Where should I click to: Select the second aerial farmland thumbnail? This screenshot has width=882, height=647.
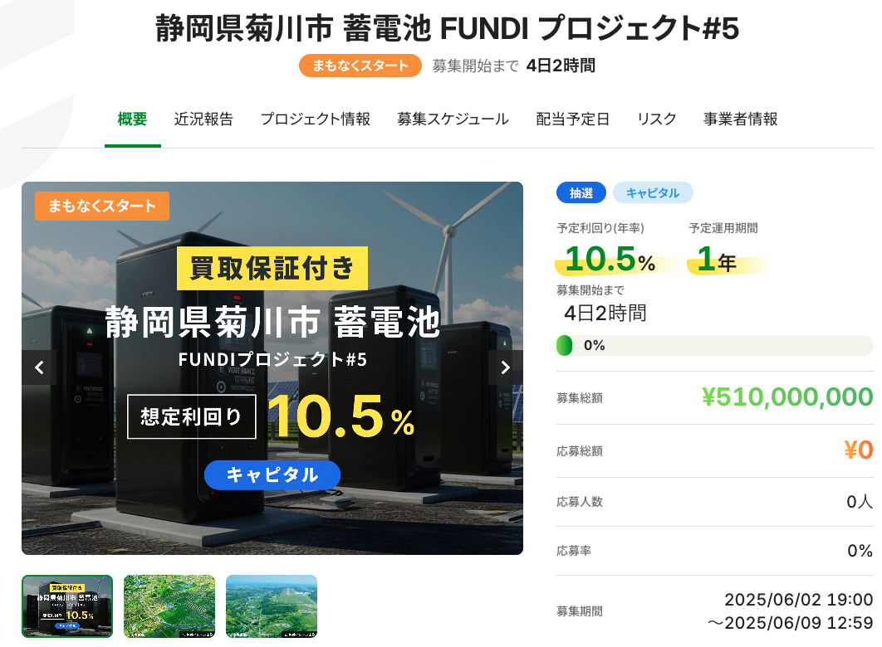[169, 606]
